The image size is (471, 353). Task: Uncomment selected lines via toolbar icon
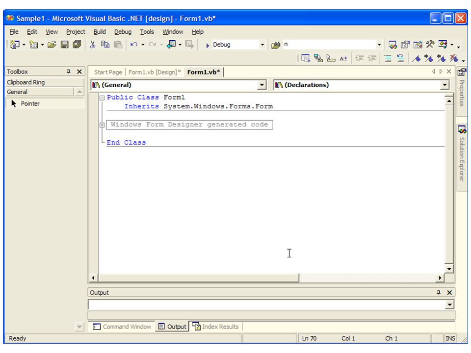point(400,58)
